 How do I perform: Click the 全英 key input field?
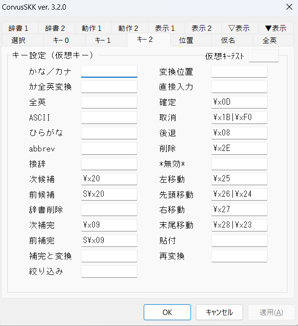[109, 102]
